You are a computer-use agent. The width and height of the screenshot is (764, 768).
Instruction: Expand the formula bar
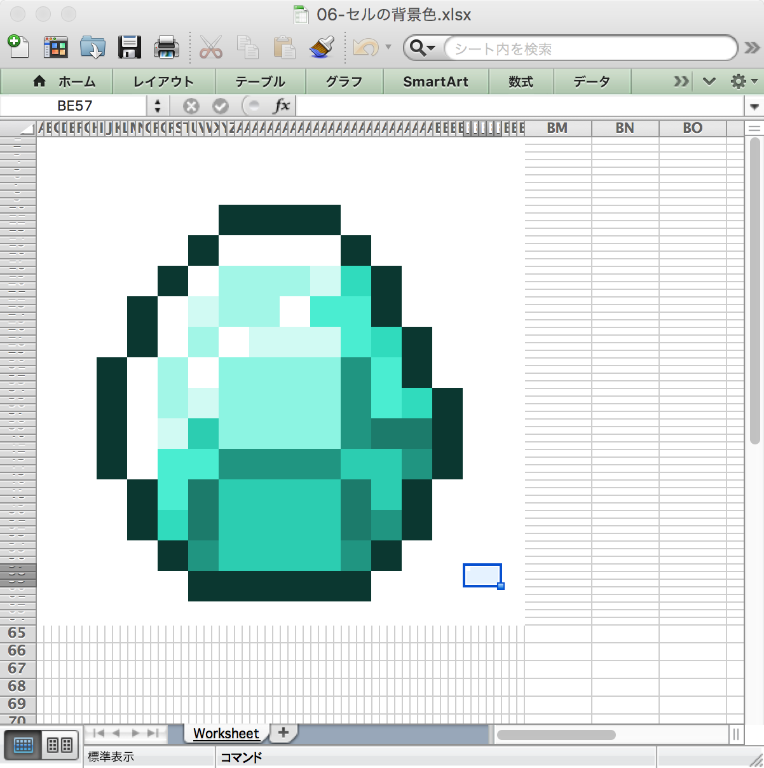pos(754,106)
